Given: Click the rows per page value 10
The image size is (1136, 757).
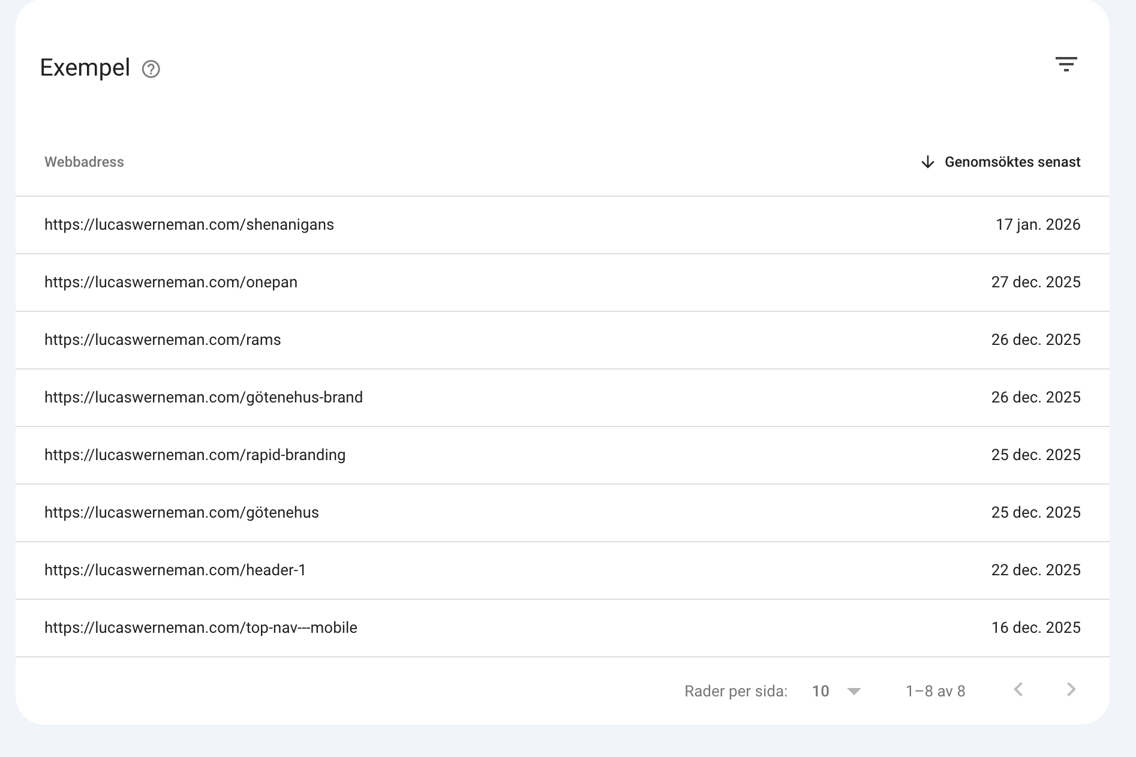Looking at the screenshot, I should [x=820, y=692].
